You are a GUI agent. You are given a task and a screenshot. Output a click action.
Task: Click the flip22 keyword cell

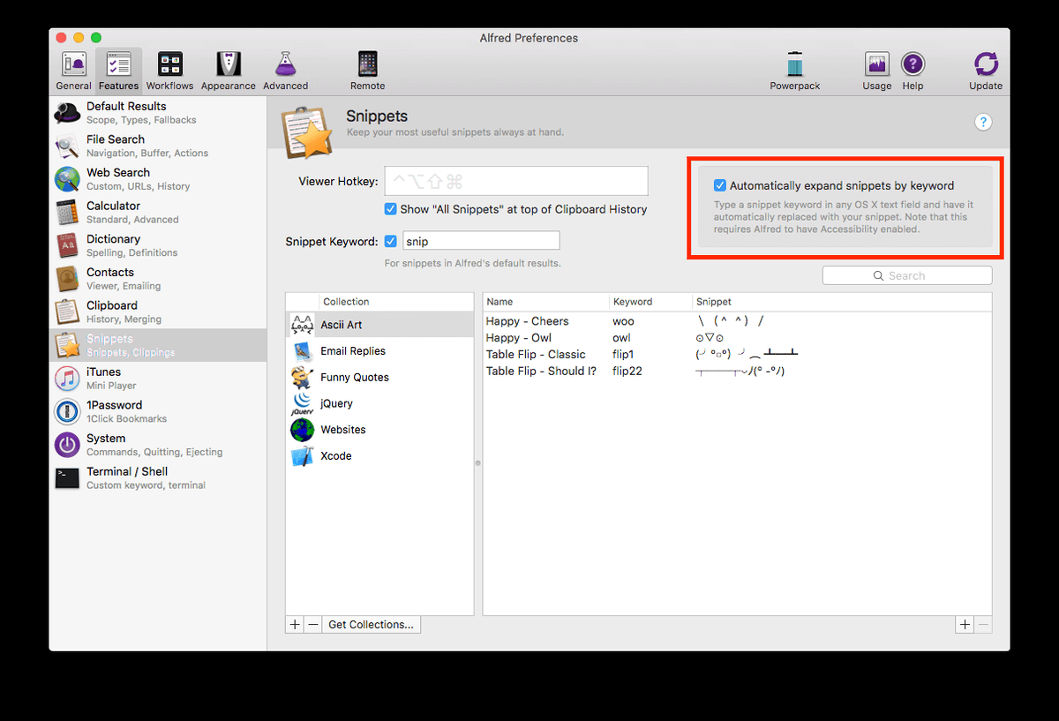tap(627, 372)
